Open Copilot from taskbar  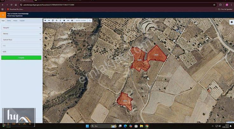click(131, 126)
